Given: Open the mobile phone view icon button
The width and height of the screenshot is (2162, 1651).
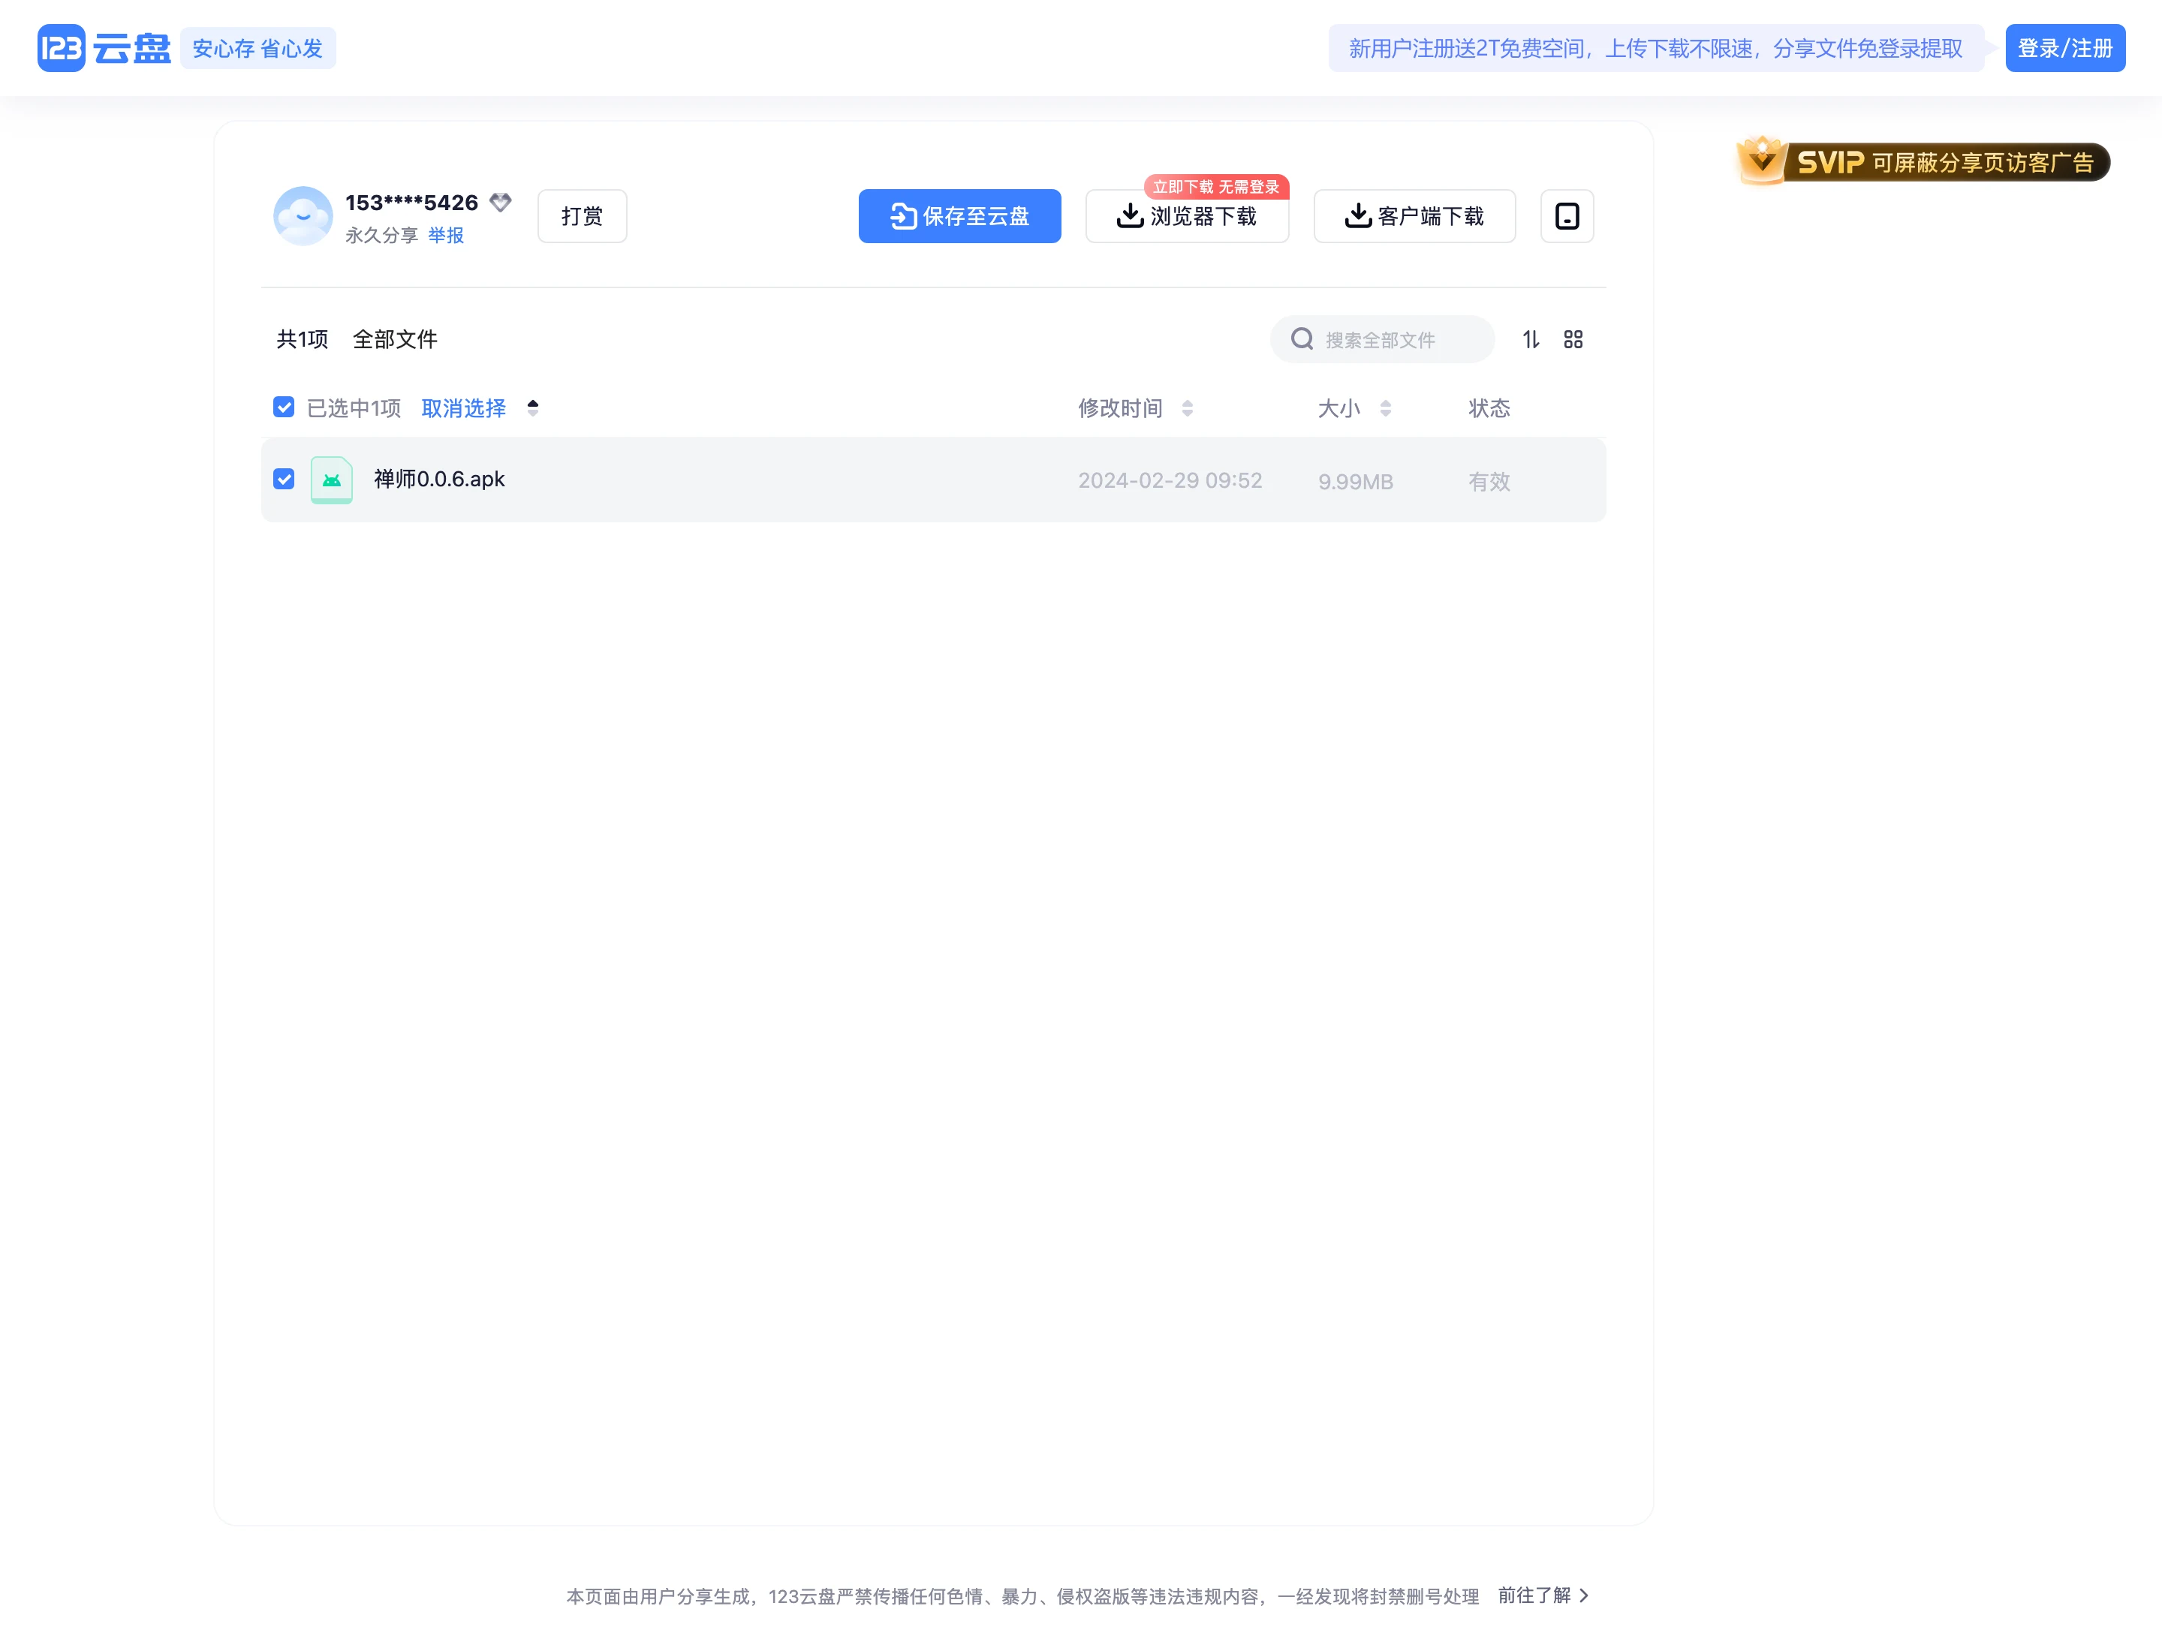Looking at the screenshot, I should click(x=1566, y=216).
